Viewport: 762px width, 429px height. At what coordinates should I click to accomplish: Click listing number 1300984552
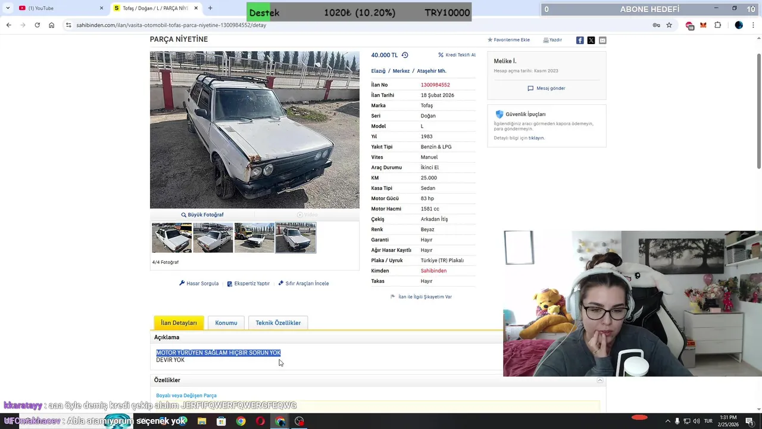tap(435, 85)
